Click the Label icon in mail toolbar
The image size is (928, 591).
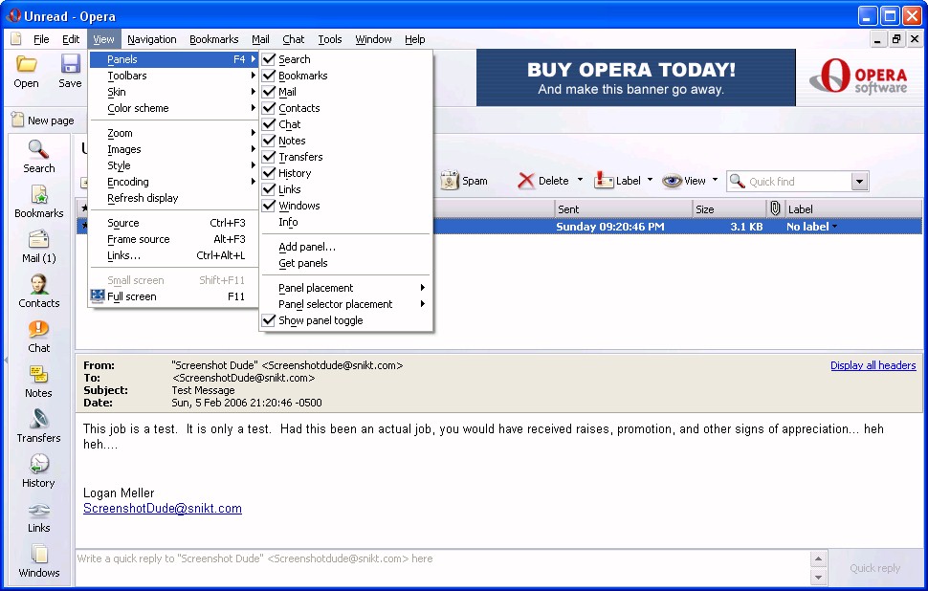point(603,180)
